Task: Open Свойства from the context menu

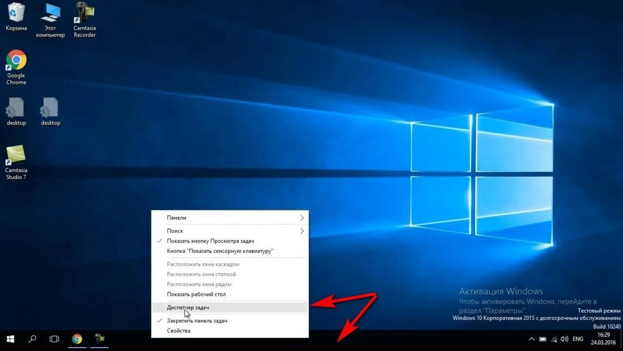Action: coord(230,331)
